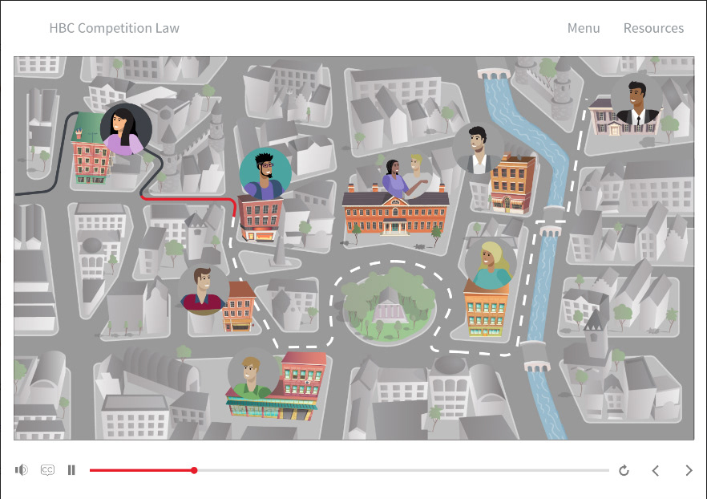This screenshot has height=499, width=707.
Task: Click the orange building with teal windows
Action: [x=486, y=310]
